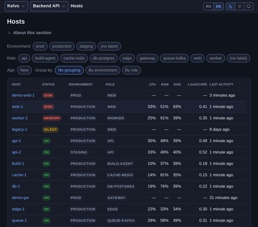
Task: Open the cache-1 host link
Action: point(19,175)
